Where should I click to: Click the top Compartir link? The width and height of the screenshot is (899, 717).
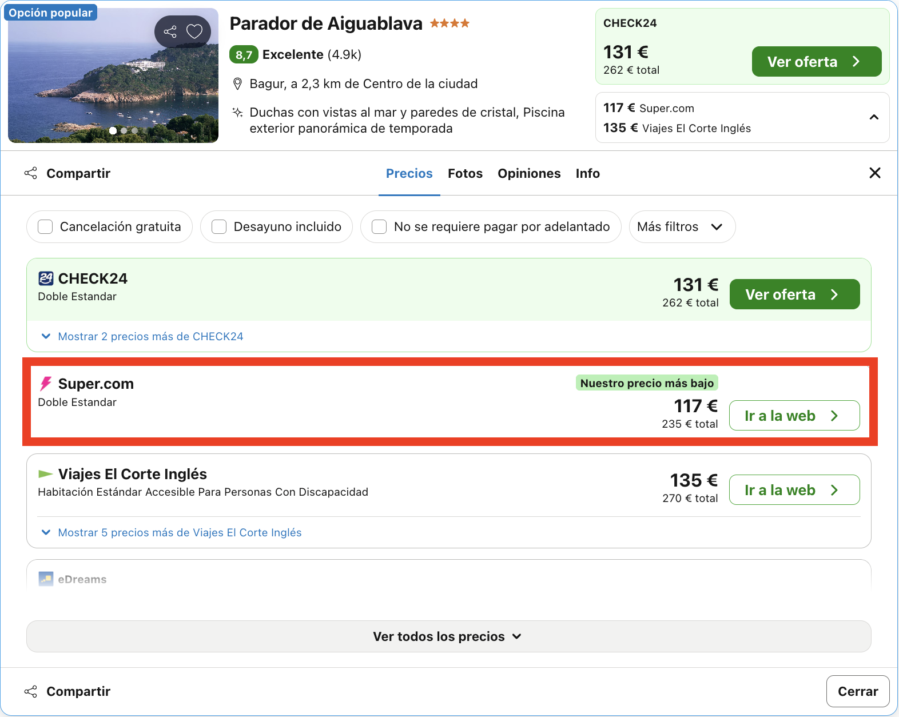(78, 173)
